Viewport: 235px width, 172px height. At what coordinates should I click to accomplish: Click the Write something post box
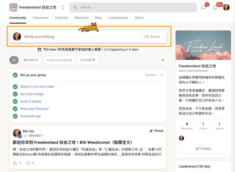tap(88, 37)
